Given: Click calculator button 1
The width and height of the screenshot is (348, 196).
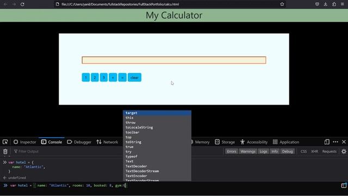Looking at the screenshot, I should [x=86, y=77].
